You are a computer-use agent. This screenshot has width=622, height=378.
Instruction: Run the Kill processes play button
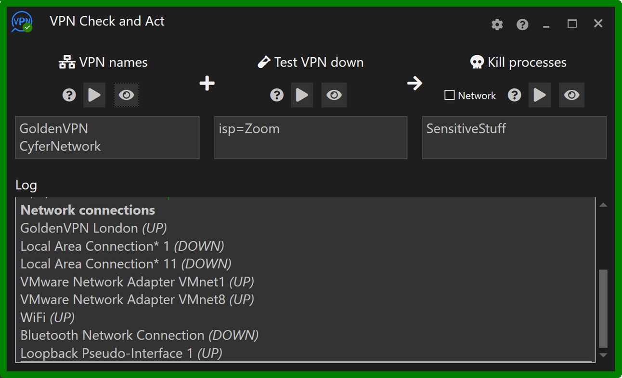pos(540,95)
